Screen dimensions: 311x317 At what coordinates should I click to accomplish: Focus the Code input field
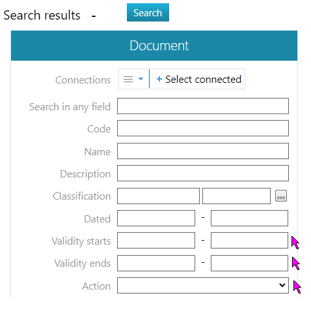pyautogui.click(x=203, y=128)
